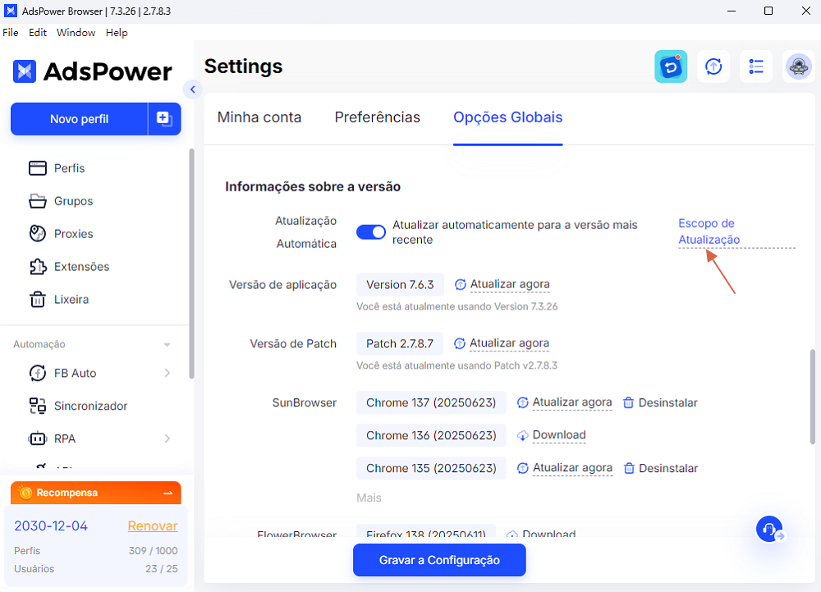Open the user avatar menu
Image resolution: width=821 pixels, height=592 pixels.
(x=799, y=67)
